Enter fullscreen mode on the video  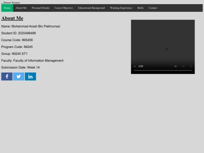(x=183, y=66)
